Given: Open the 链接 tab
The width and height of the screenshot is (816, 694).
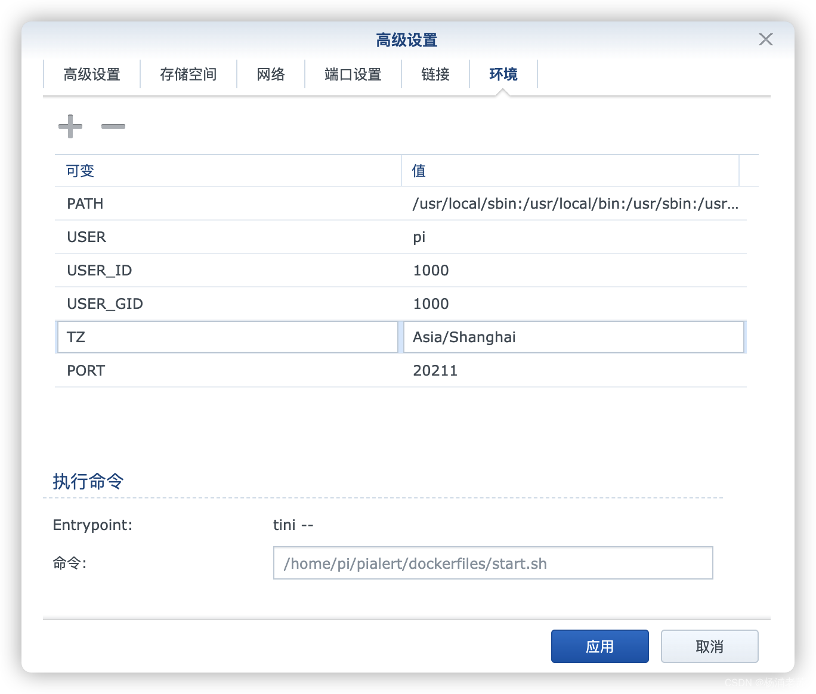Looking at the screenshot, I should coord(435,74).
